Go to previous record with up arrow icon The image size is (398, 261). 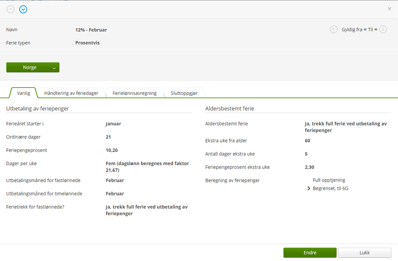[x=10, y=10]
